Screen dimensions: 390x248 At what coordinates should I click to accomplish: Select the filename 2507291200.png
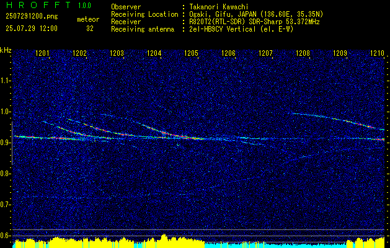(32, 17)
